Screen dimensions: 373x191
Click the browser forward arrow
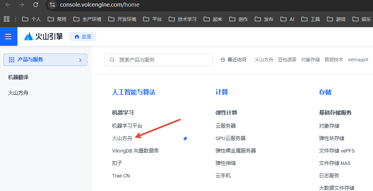tap(22, 5)
